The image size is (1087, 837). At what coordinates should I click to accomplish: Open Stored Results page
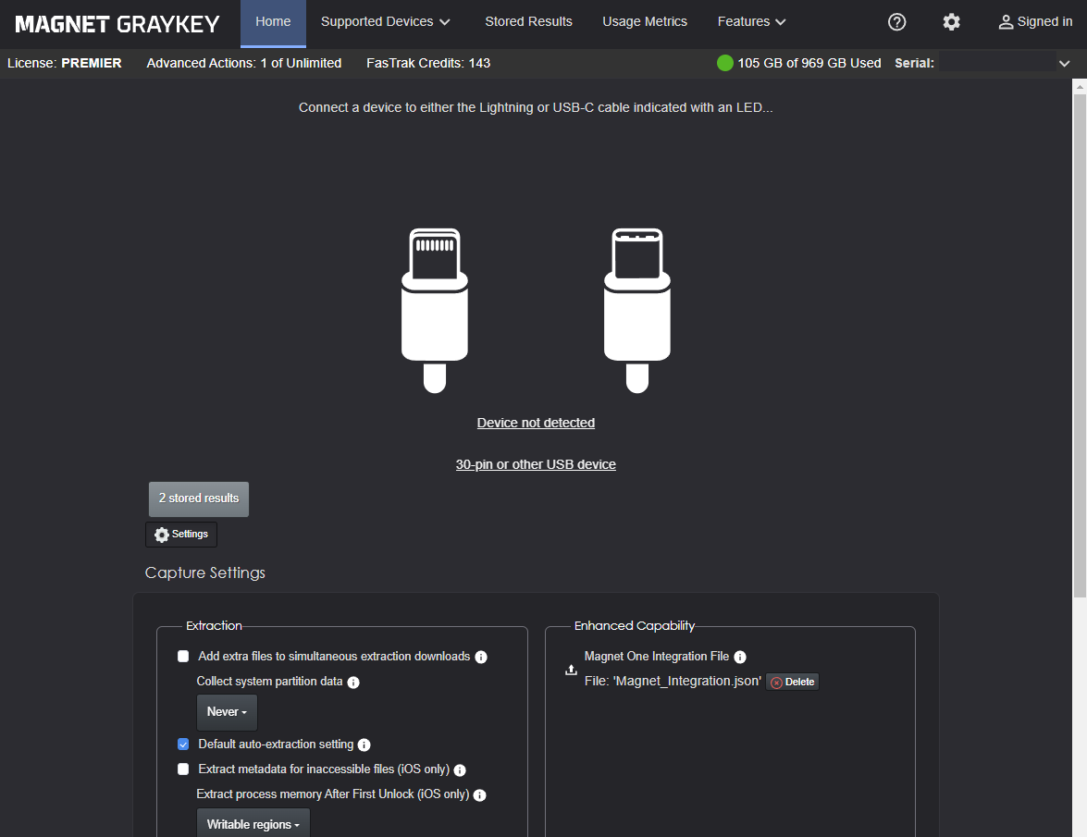(528, 22)
